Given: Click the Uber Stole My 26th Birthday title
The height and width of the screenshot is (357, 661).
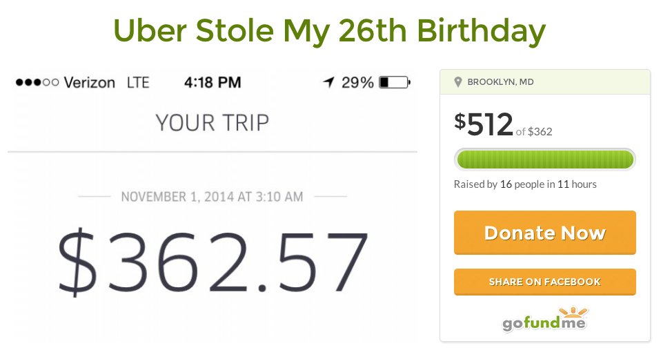Looking at the screenshot, I should coord(329,31).
